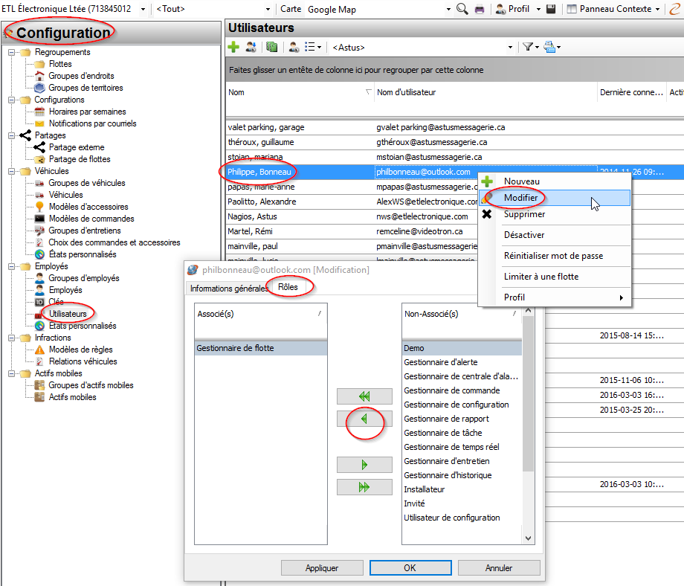Collapse the Véhicules tree node
Image resolution: width=684 pixels, height=586 pixels.
click(12, 171)
